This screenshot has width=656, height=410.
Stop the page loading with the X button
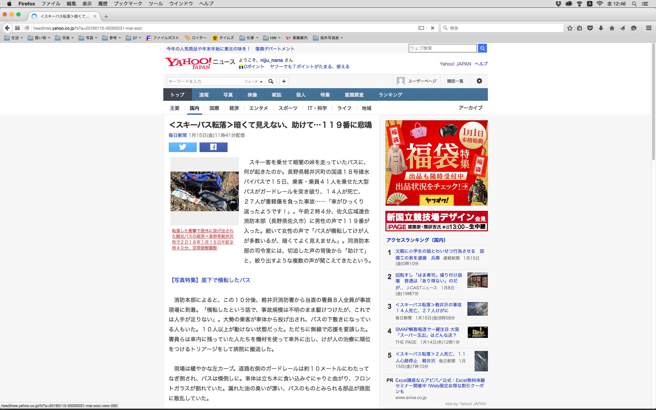pyautogui.click(x=433, y=28)
